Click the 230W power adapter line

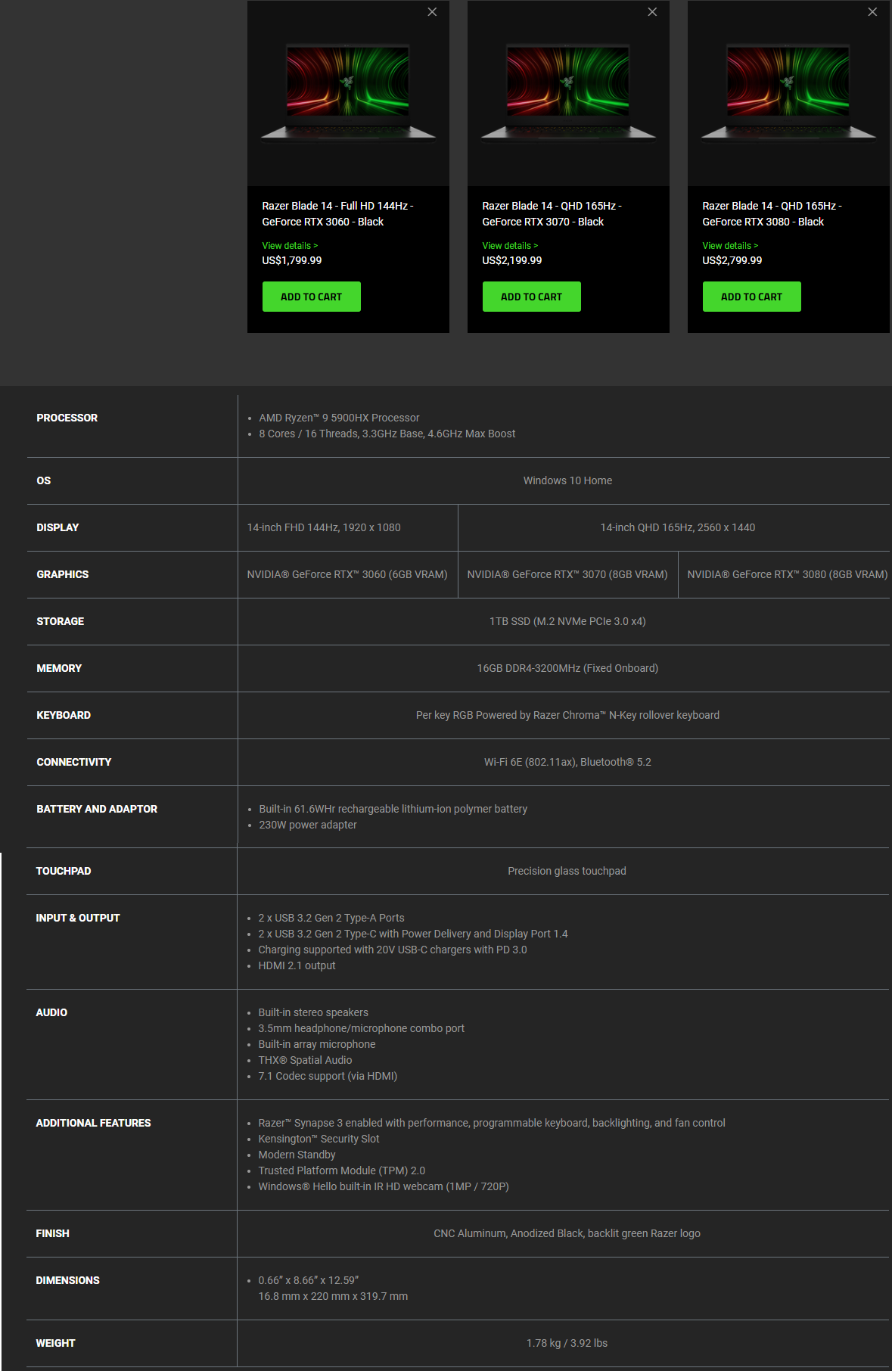coord(307,825)
